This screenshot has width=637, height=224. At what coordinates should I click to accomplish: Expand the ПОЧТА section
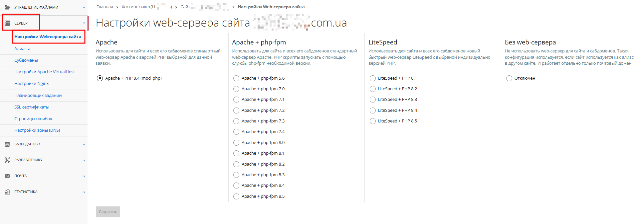(84, 176)
